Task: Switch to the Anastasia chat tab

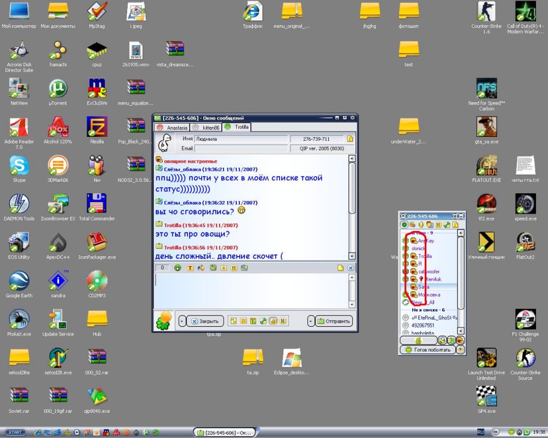Action: coord(172,128)
